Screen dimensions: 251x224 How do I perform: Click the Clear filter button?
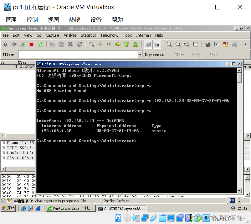[179, 55]
